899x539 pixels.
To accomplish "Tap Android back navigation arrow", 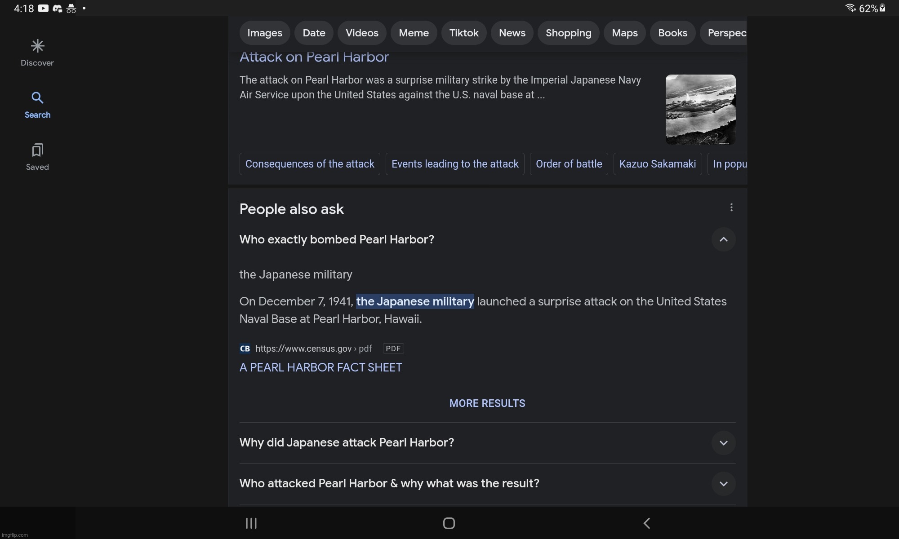I will coord(647,523).
